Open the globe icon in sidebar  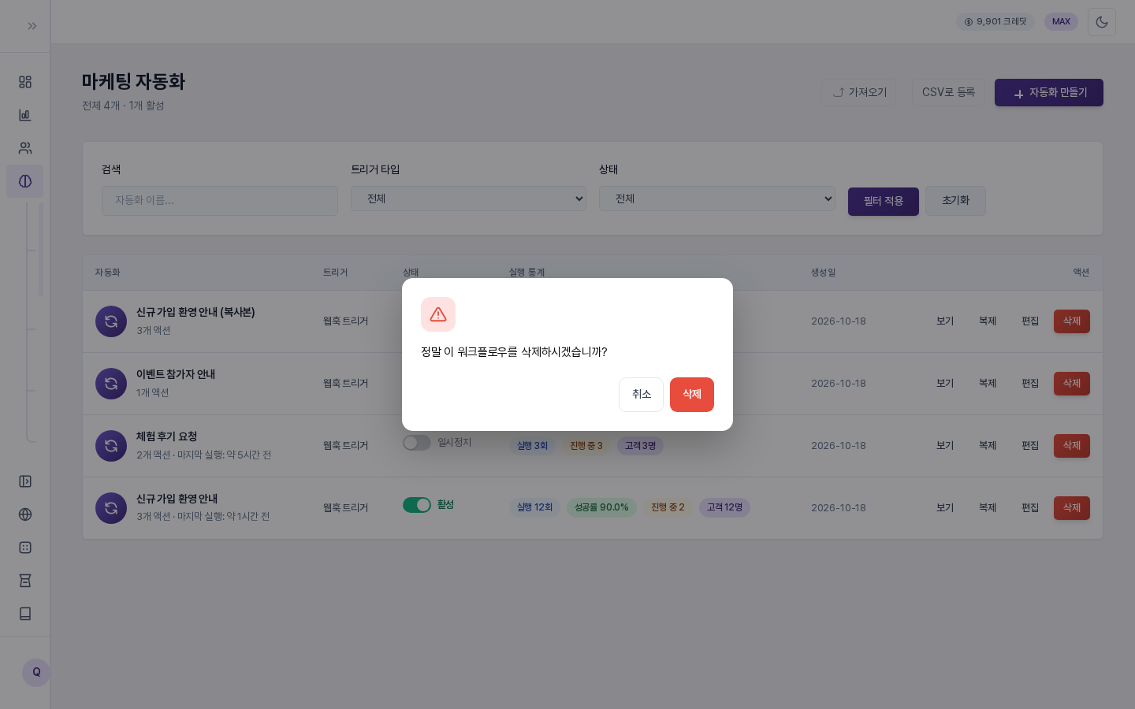pos(25,514)
